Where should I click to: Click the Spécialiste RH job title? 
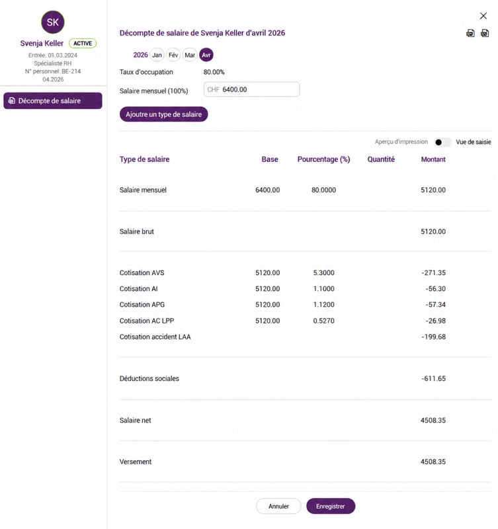tap(53, 63)
